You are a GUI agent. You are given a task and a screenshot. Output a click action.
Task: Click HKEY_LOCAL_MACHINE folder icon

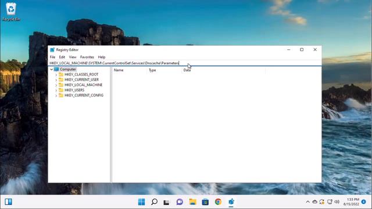(x=61, y=85)
